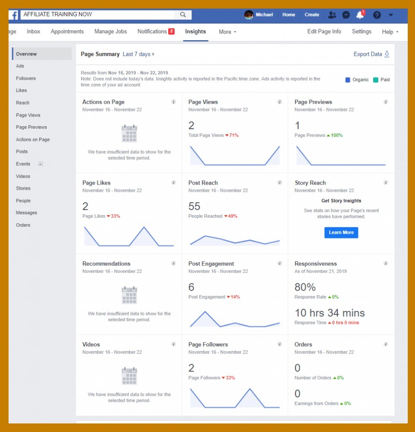This screenshot has height=432, width=415.
Task: Open Followers in the sidebar
Action: click(x=26, y=79)
